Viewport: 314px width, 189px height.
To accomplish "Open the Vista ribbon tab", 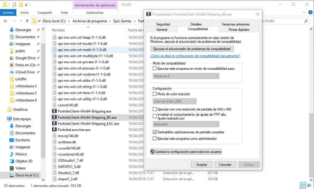I will tap(64, 12).
